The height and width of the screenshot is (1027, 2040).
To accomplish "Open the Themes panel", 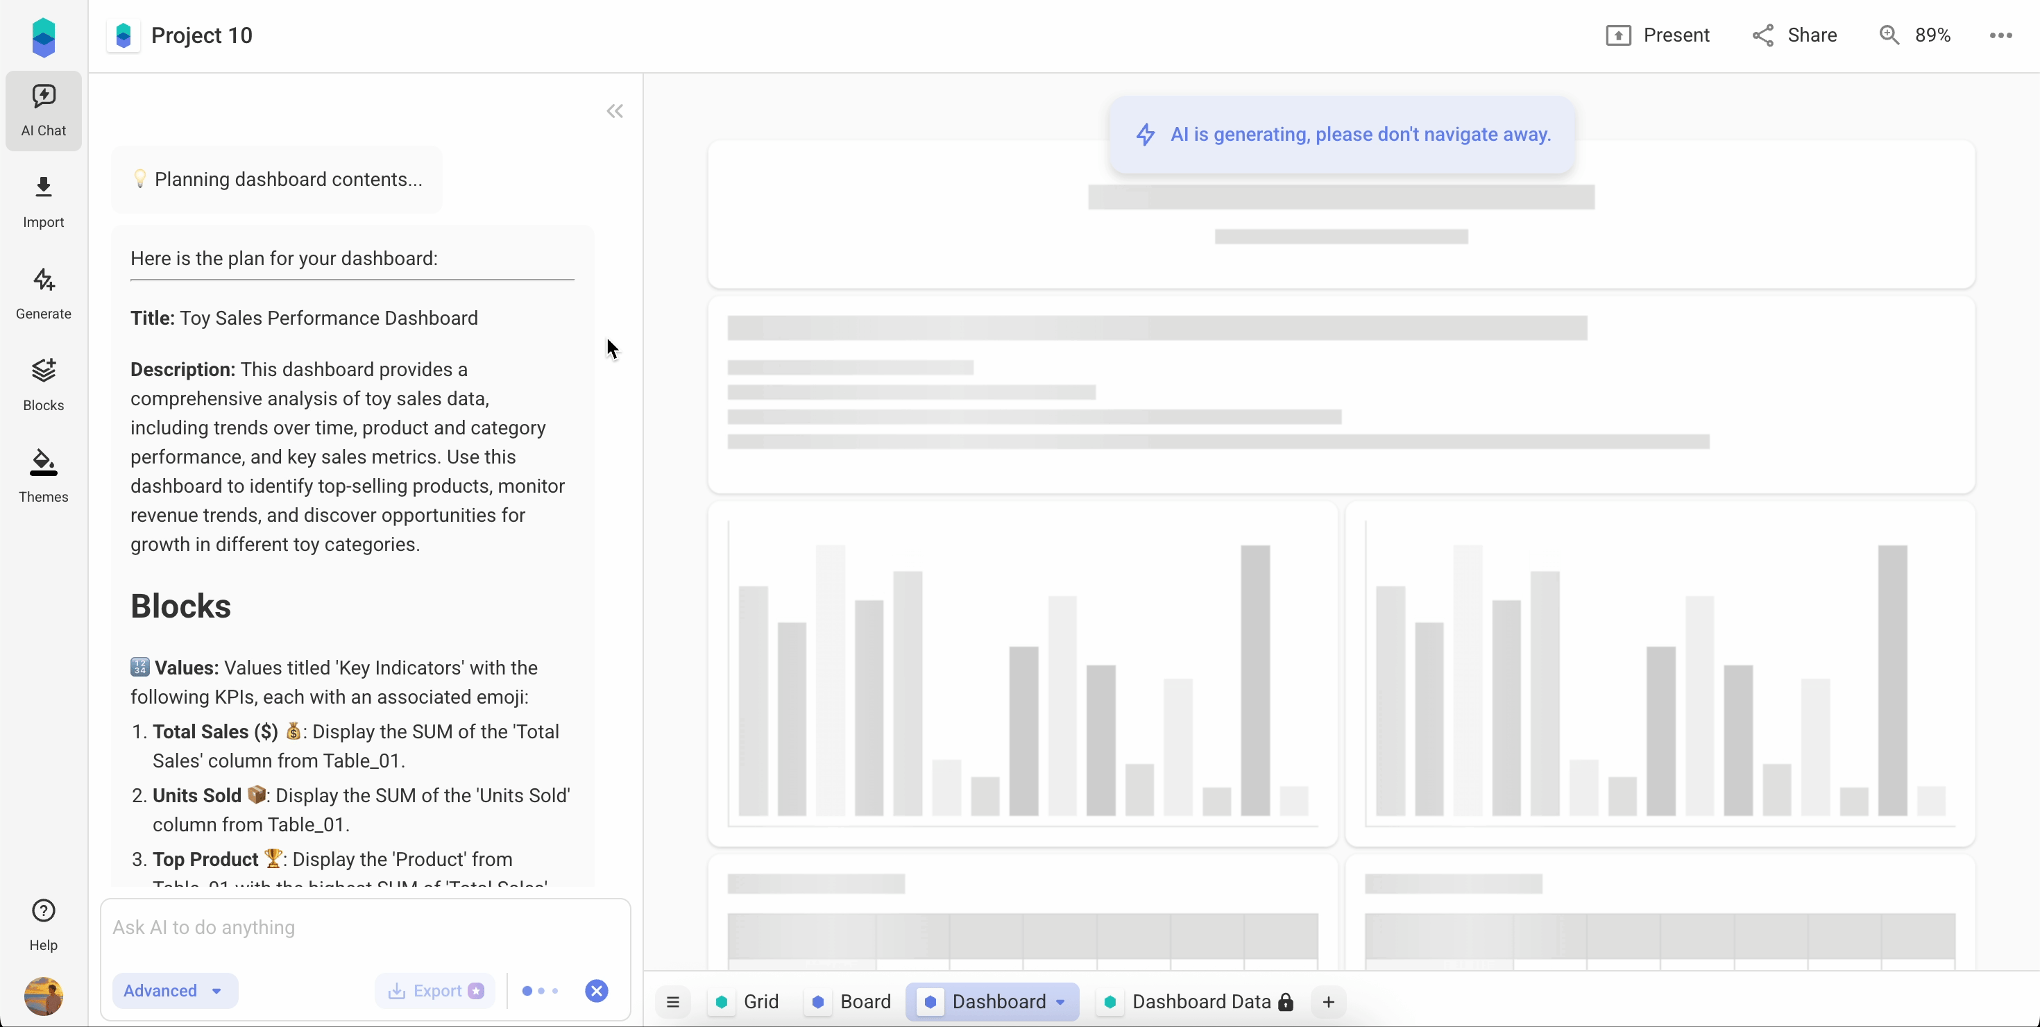I will coord(43,475).
